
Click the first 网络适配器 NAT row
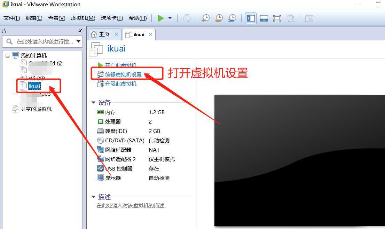(x=128, y=150)
